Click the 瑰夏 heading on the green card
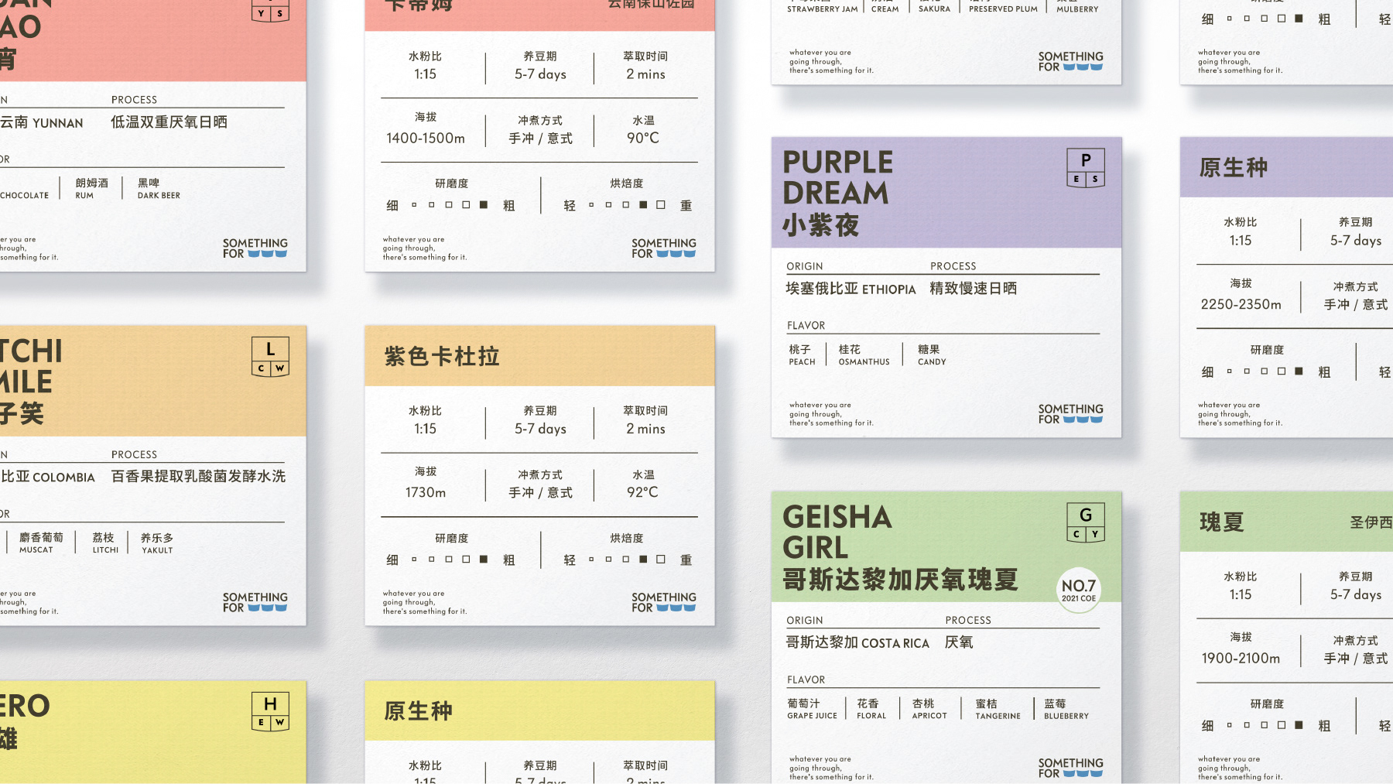This screenshot has height=784, width=1393. pos(1221,522)
